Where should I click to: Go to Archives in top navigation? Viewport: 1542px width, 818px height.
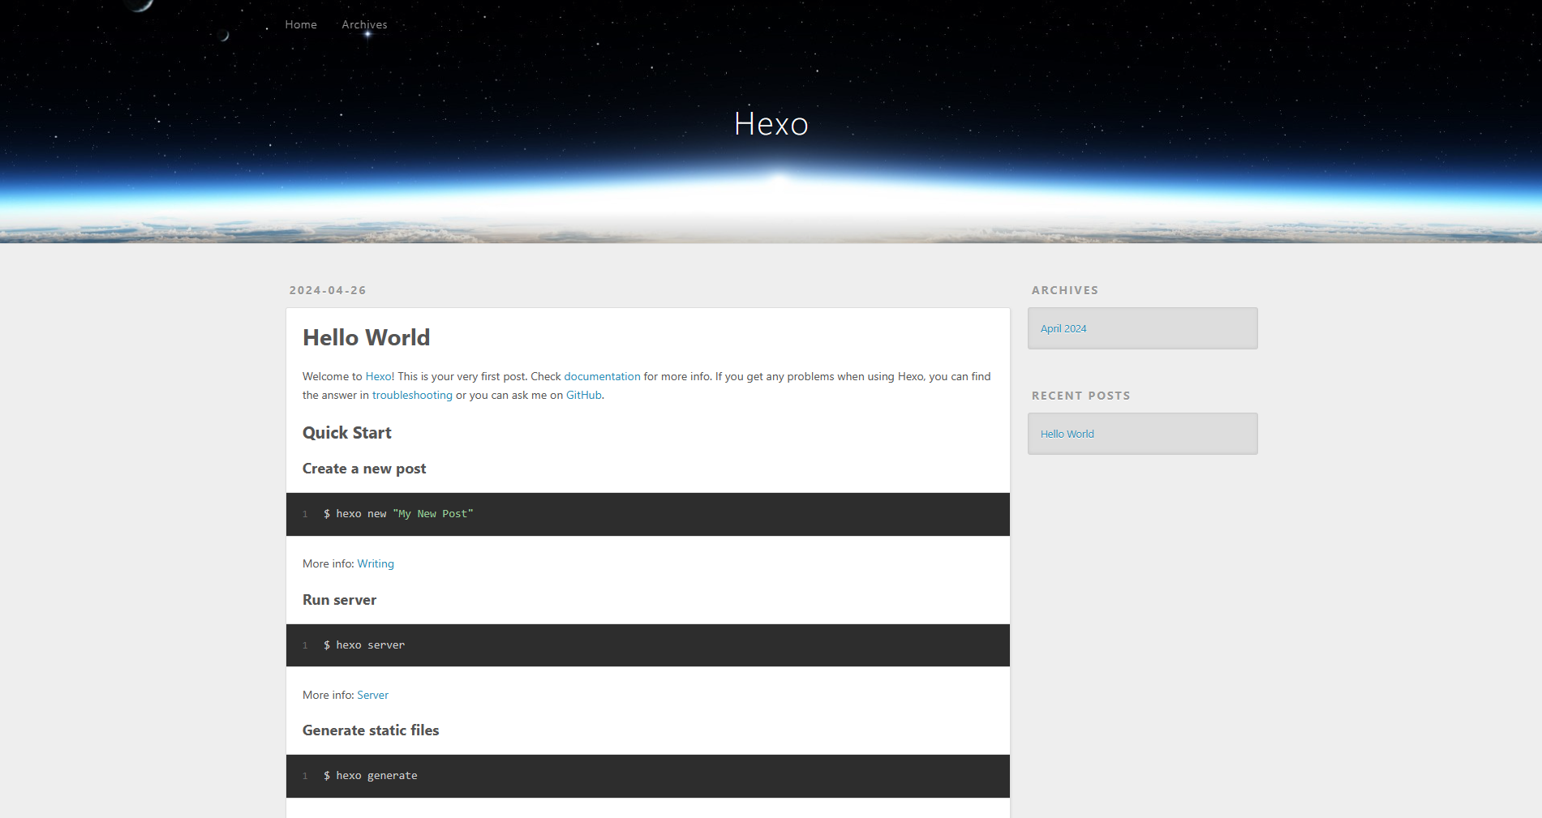pos(364,24)
